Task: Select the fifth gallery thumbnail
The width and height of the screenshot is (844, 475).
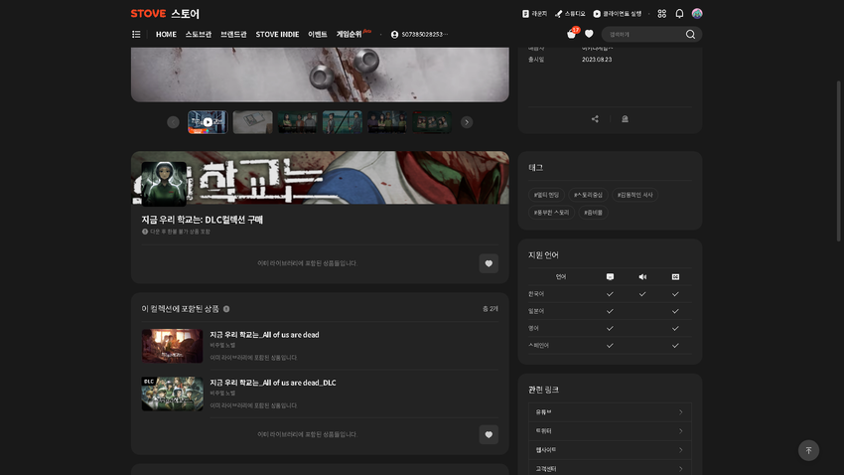Action: [387, 122]
